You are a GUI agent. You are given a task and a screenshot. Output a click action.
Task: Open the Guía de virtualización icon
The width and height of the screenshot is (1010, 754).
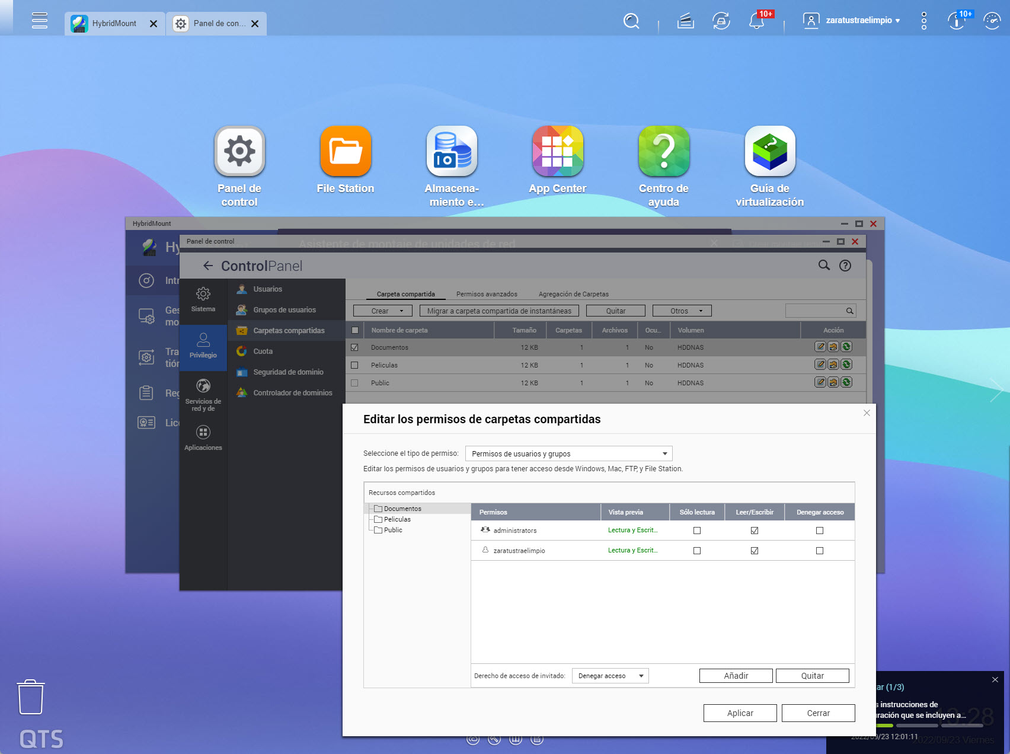(769, 152)
